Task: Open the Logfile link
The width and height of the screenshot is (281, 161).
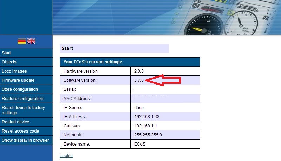Action: tap(66, 156)
